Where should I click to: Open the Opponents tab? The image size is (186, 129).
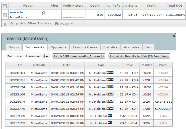pyautogui.click(x=58, y=47)
